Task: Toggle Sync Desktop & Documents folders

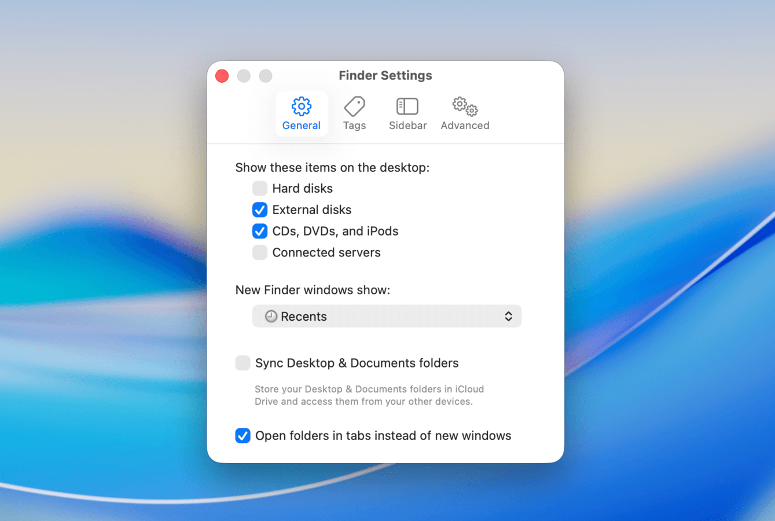Action: click(x=243, y=363)
